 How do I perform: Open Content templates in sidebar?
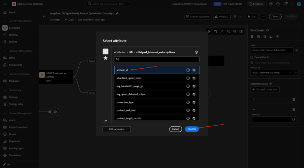point(18,127)
